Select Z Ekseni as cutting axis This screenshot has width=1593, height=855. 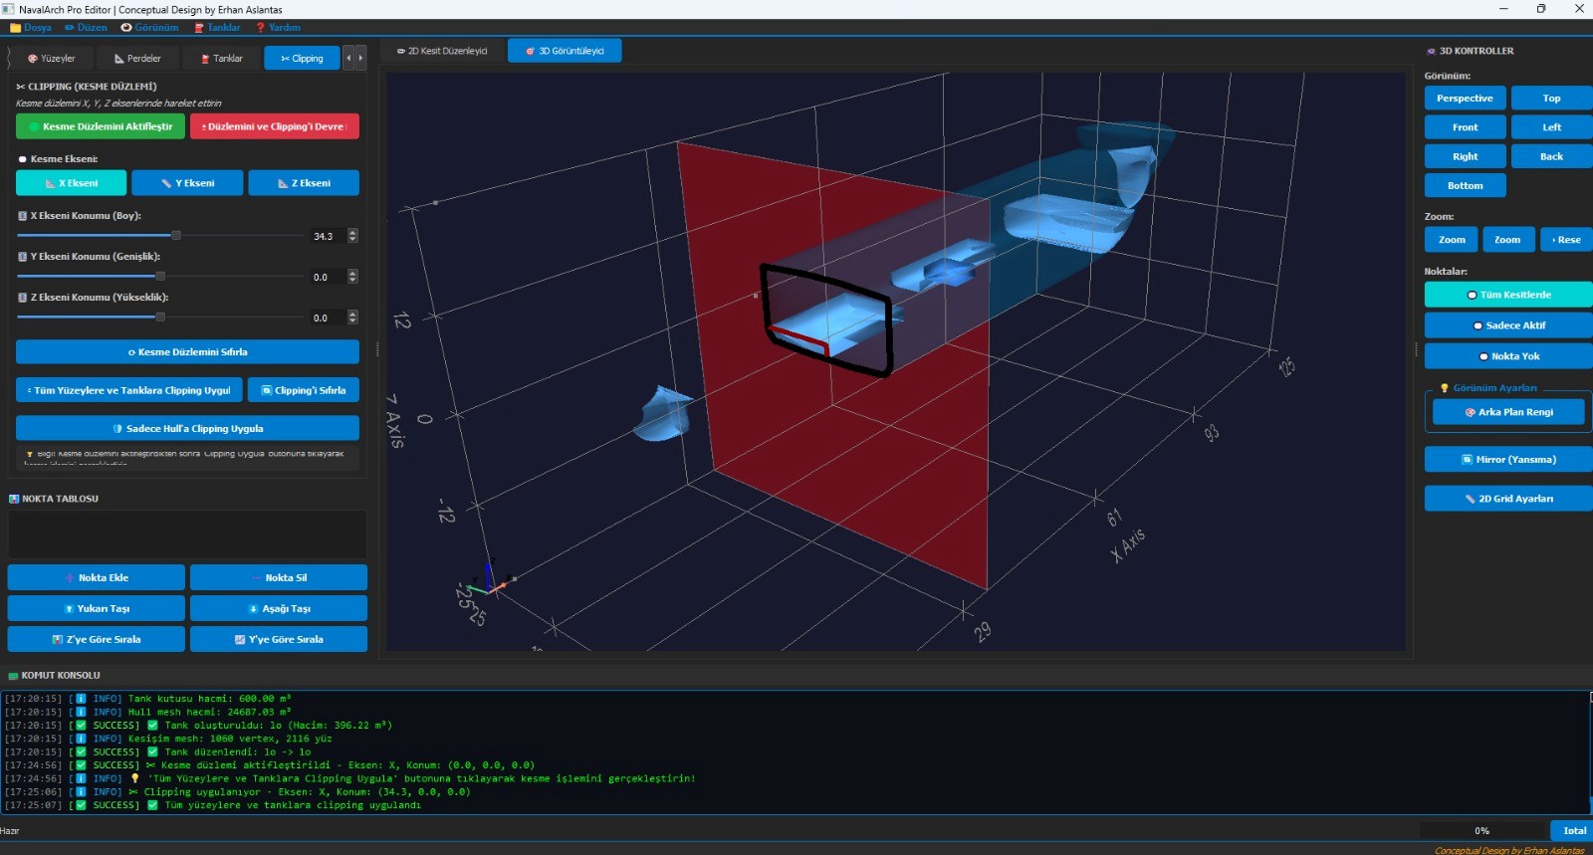click(304, 183)
